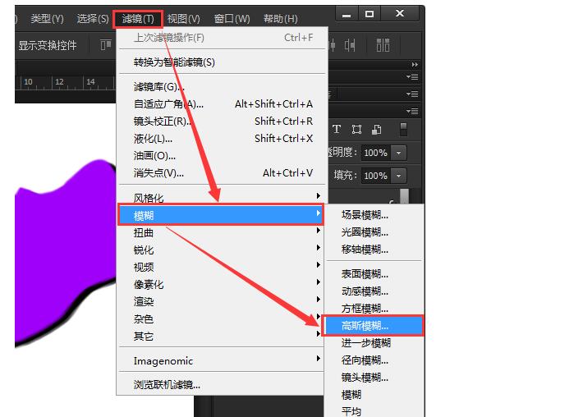
Task: Open the 不透明度 percentage dropdown arrow
Action: (x=398, y=153)
